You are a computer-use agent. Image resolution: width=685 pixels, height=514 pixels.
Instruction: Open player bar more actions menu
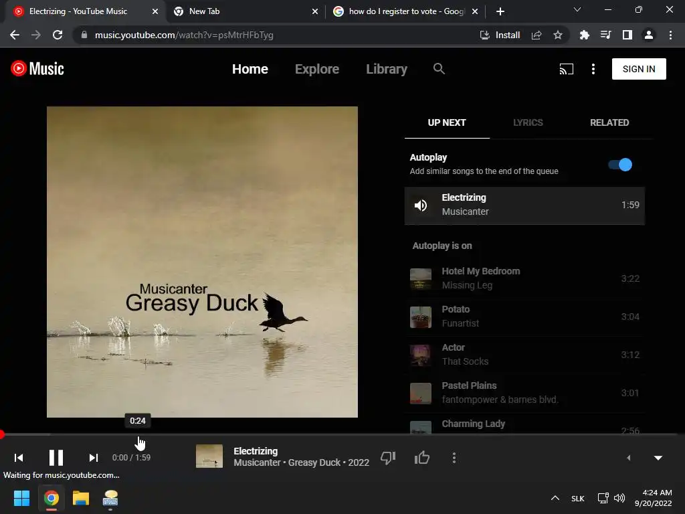[454, 458]
